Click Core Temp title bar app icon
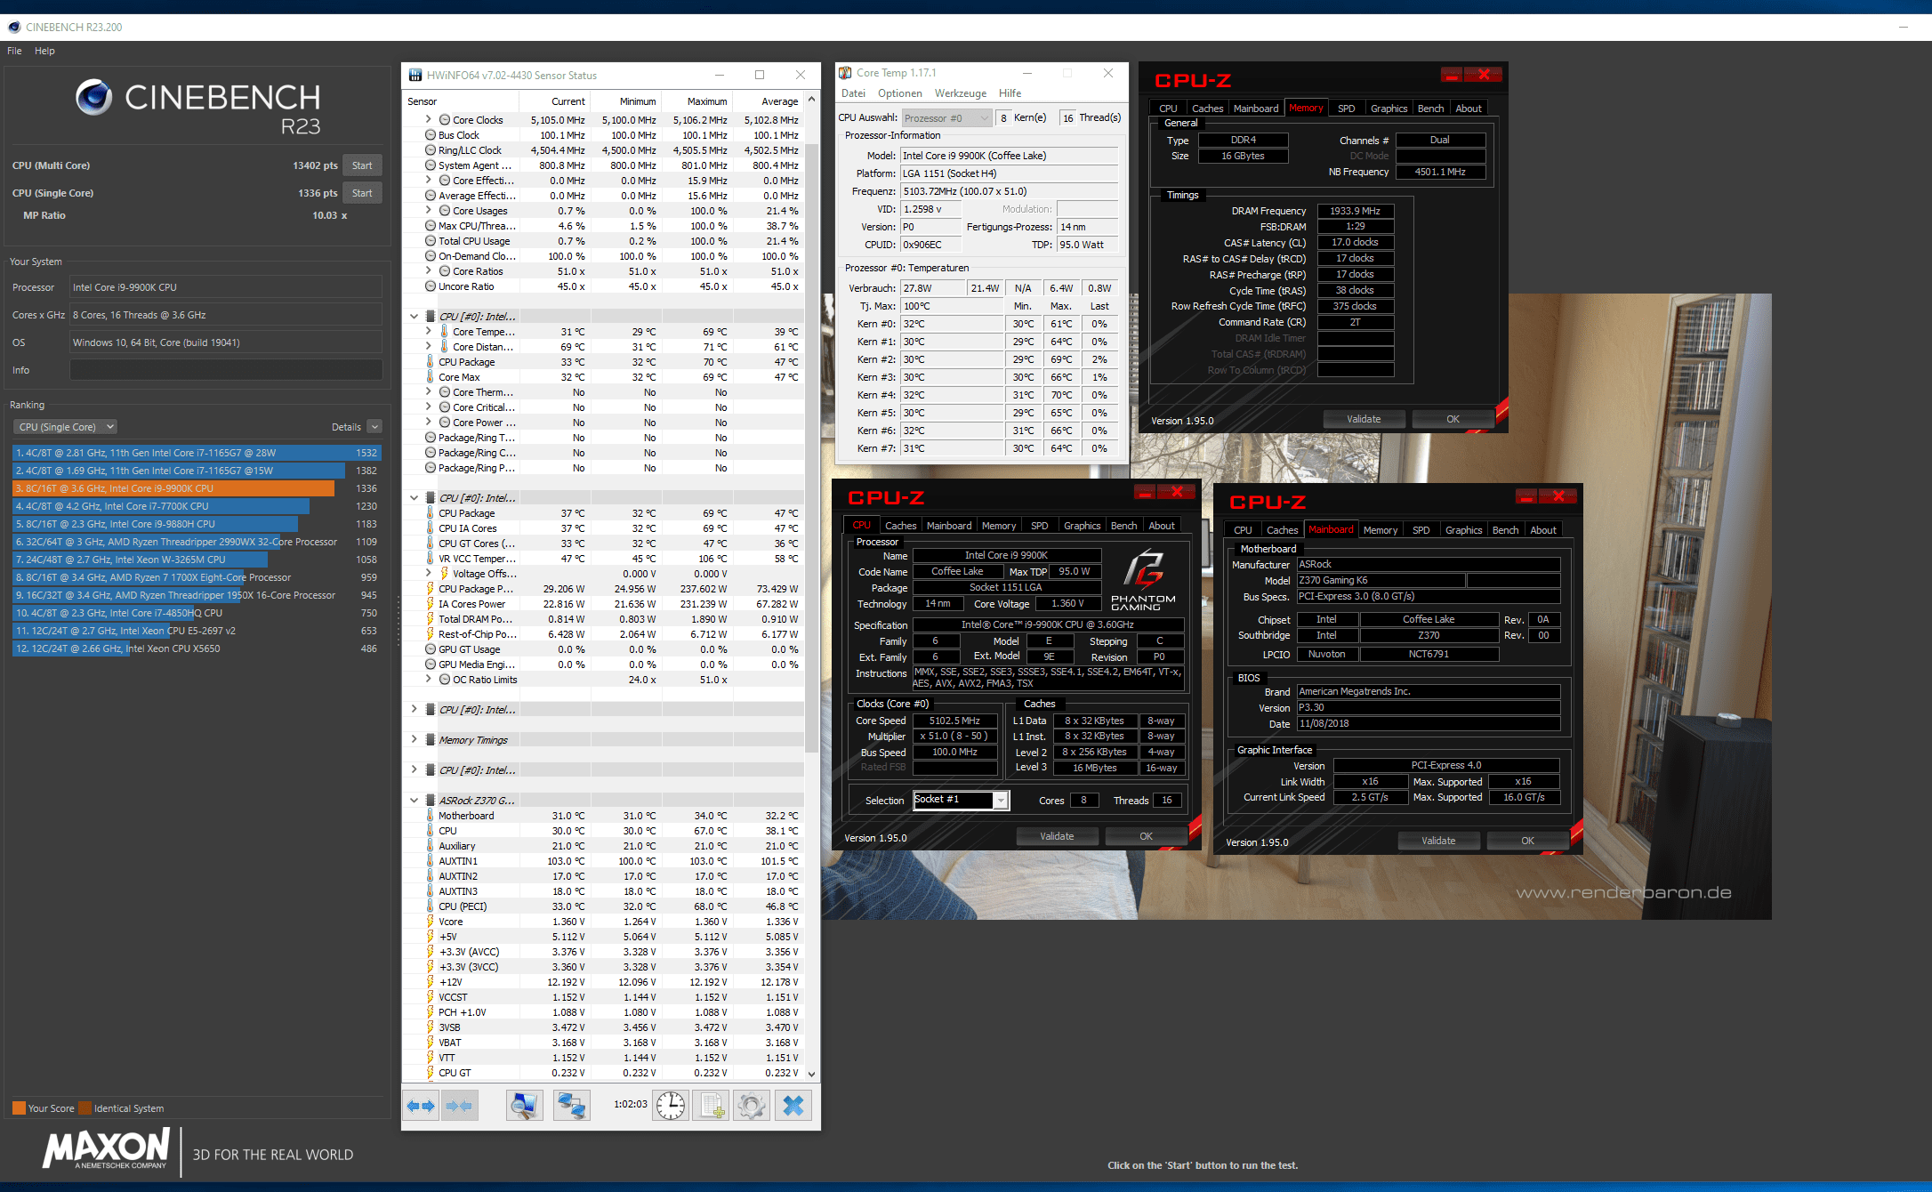Image resolution: width=1932 pixels, height=1192 pixels. point(845,73)
